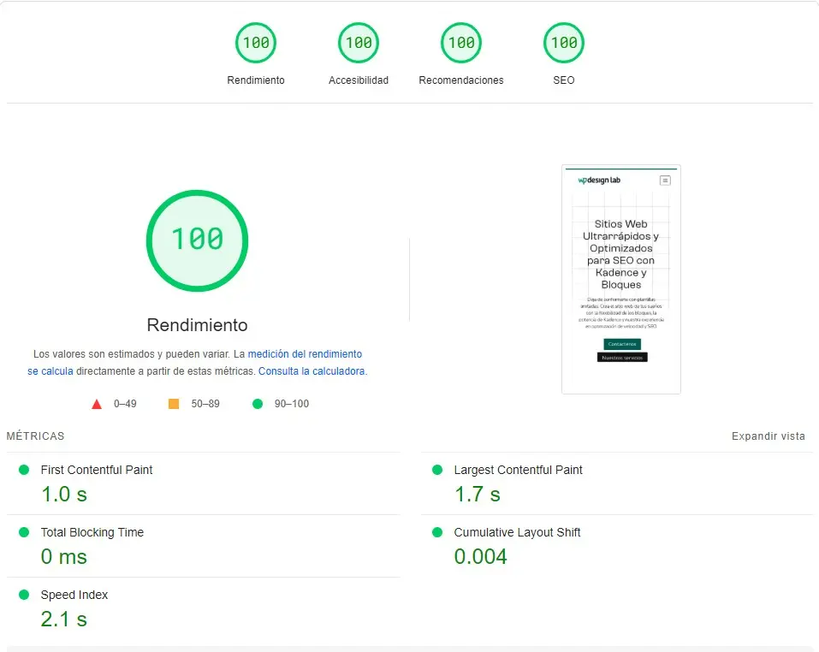
Task: Click the mobile page screenshot thumbnail
Action: coord(621,279)
